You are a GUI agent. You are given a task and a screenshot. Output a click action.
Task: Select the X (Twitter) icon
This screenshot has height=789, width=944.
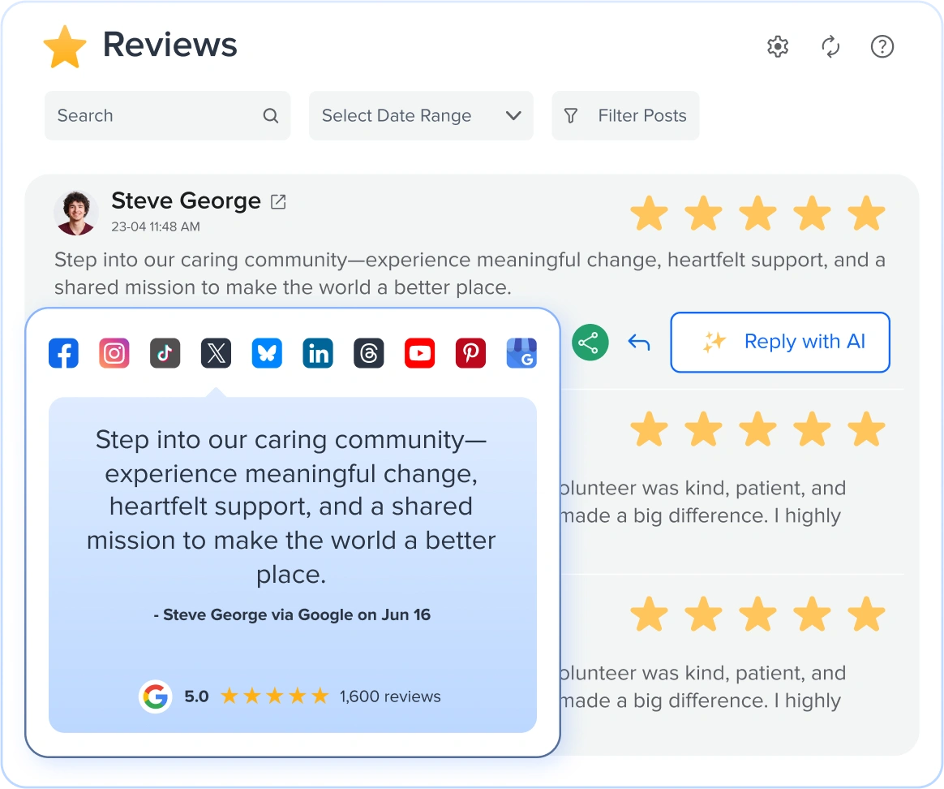click(216, 353)
